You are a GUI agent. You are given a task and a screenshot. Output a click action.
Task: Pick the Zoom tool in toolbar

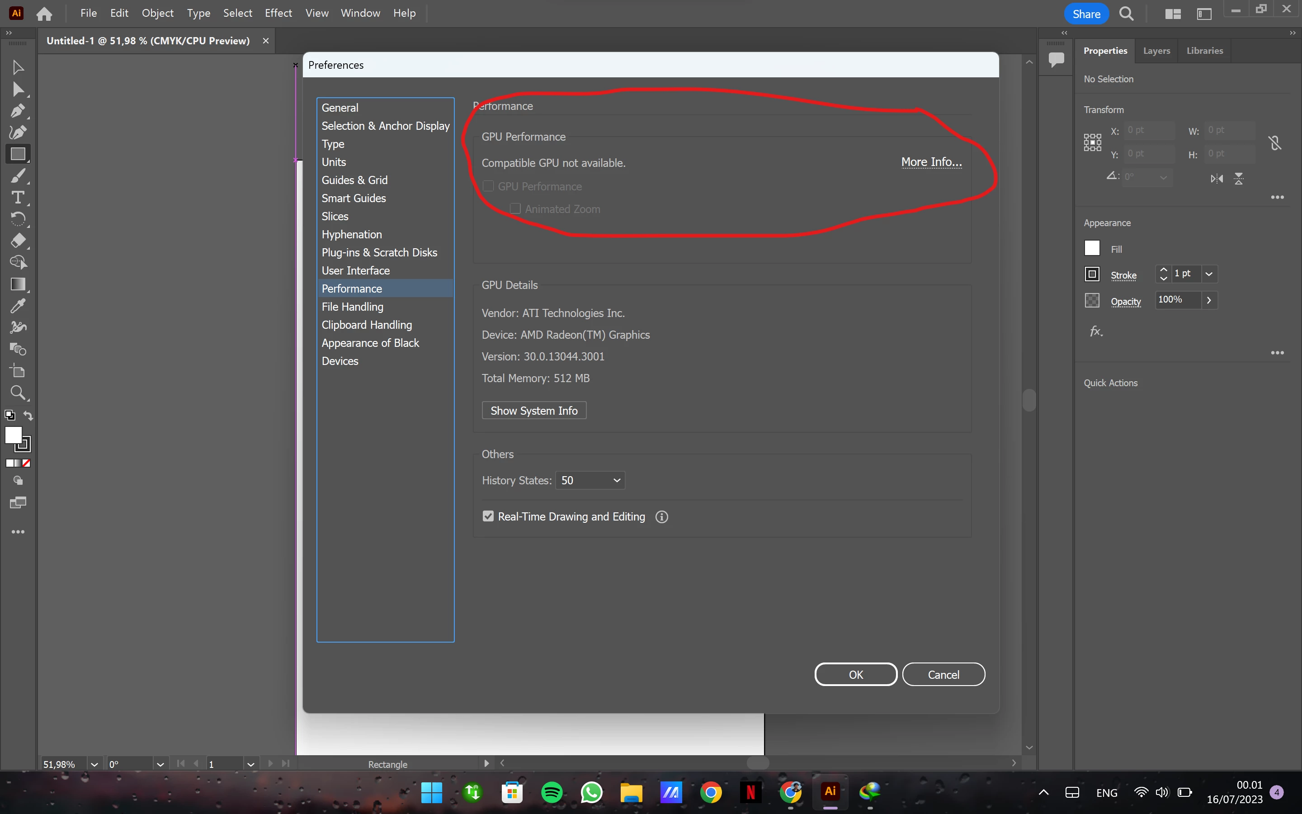tap(18, 393)
